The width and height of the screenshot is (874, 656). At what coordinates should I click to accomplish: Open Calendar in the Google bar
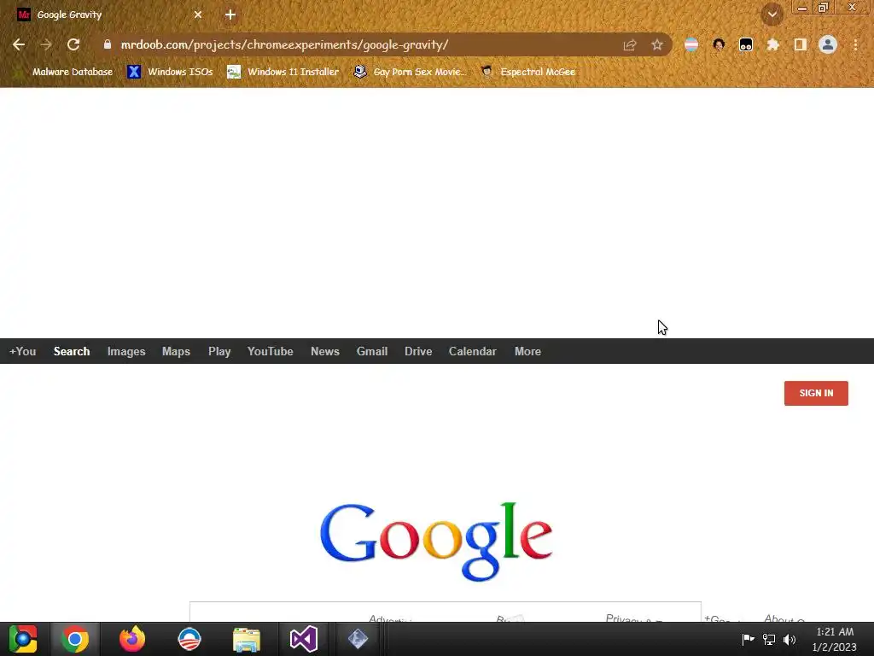pyautogui.click(x=473, y=351)
